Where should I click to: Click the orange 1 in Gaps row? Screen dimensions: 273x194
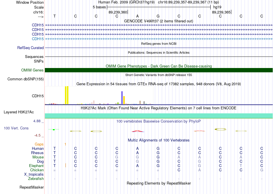click(x=65, y=144)
